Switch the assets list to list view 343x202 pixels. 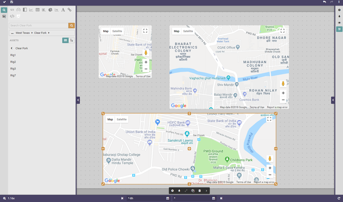coord(65,40)
